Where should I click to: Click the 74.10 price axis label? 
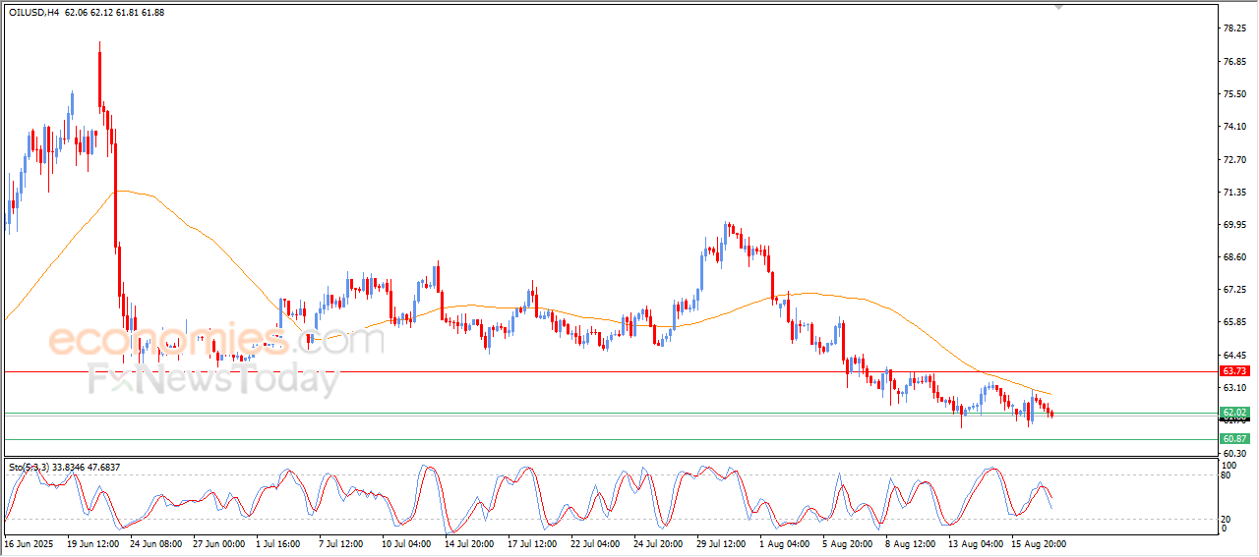tap(1236, 126)
